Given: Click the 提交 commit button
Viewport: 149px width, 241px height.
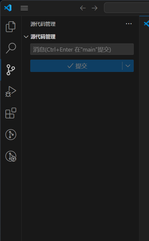Looking at the screenshot, I should click(x=76, y=66).
